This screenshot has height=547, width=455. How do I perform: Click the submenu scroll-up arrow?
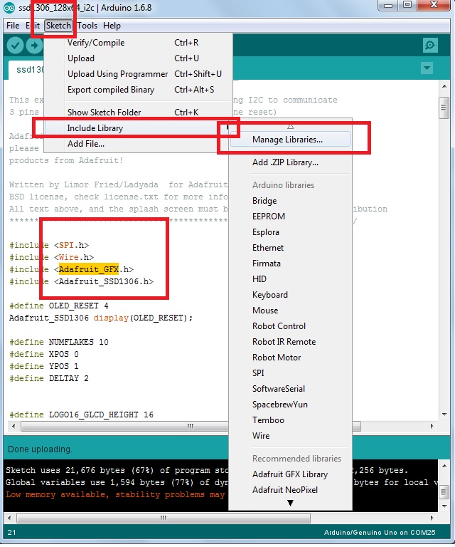[290, 126]
